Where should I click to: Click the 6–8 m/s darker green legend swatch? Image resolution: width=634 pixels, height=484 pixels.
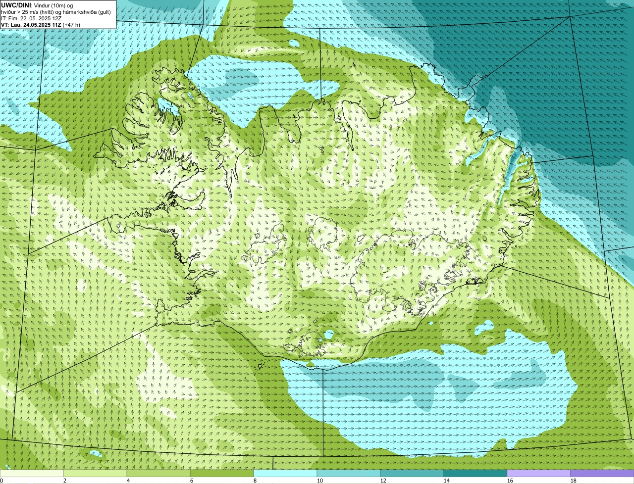(222, 474)
